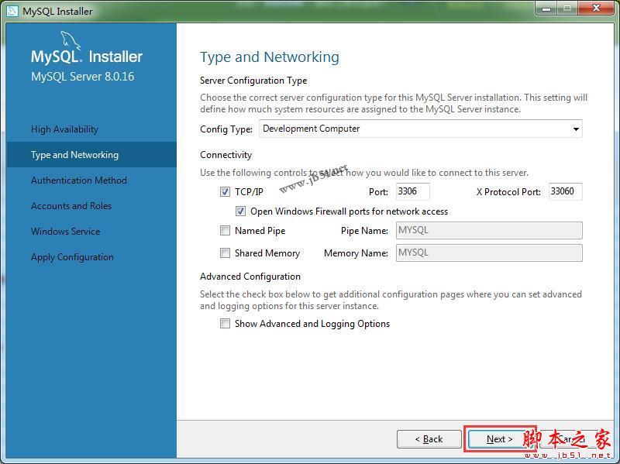620x464 pixels.
Task: Click the MySQL icon in the title bar
Action: (13, 11)
